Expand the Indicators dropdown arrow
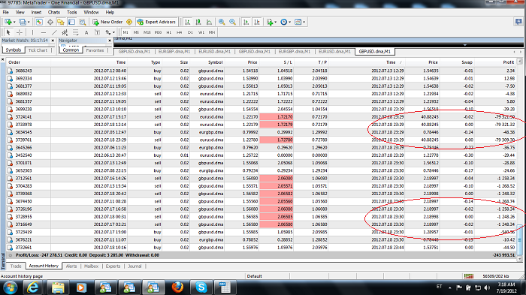Image resolution: width=526 pixels, height=295 pixels. [x=276, y=22]
